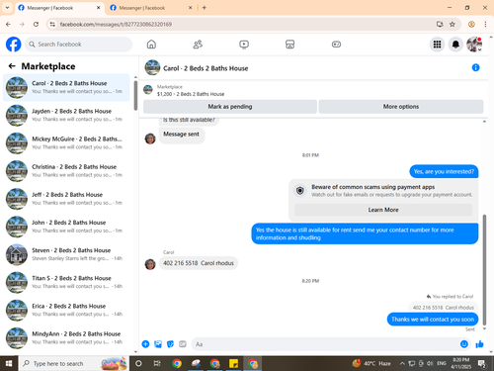Open Titan S conversation
The height and width of the screenshot is (371, 494).
coord(66,282)
